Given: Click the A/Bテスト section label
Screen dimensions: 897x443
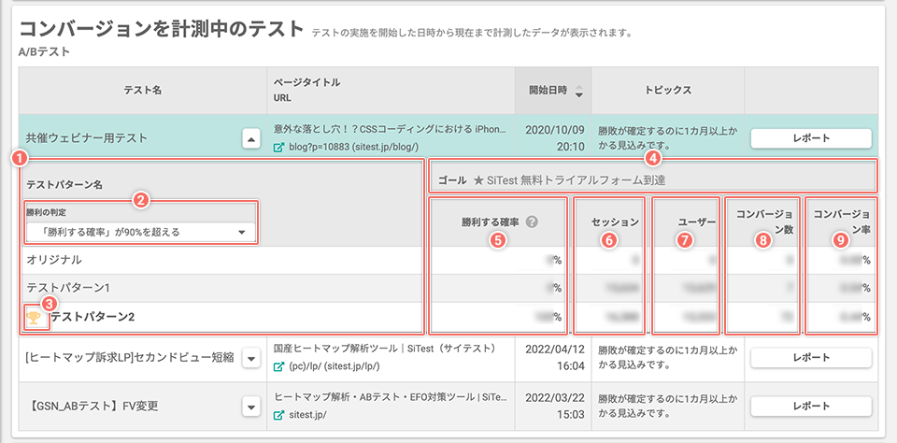Looking at the screenshot, I should (44, 52).
